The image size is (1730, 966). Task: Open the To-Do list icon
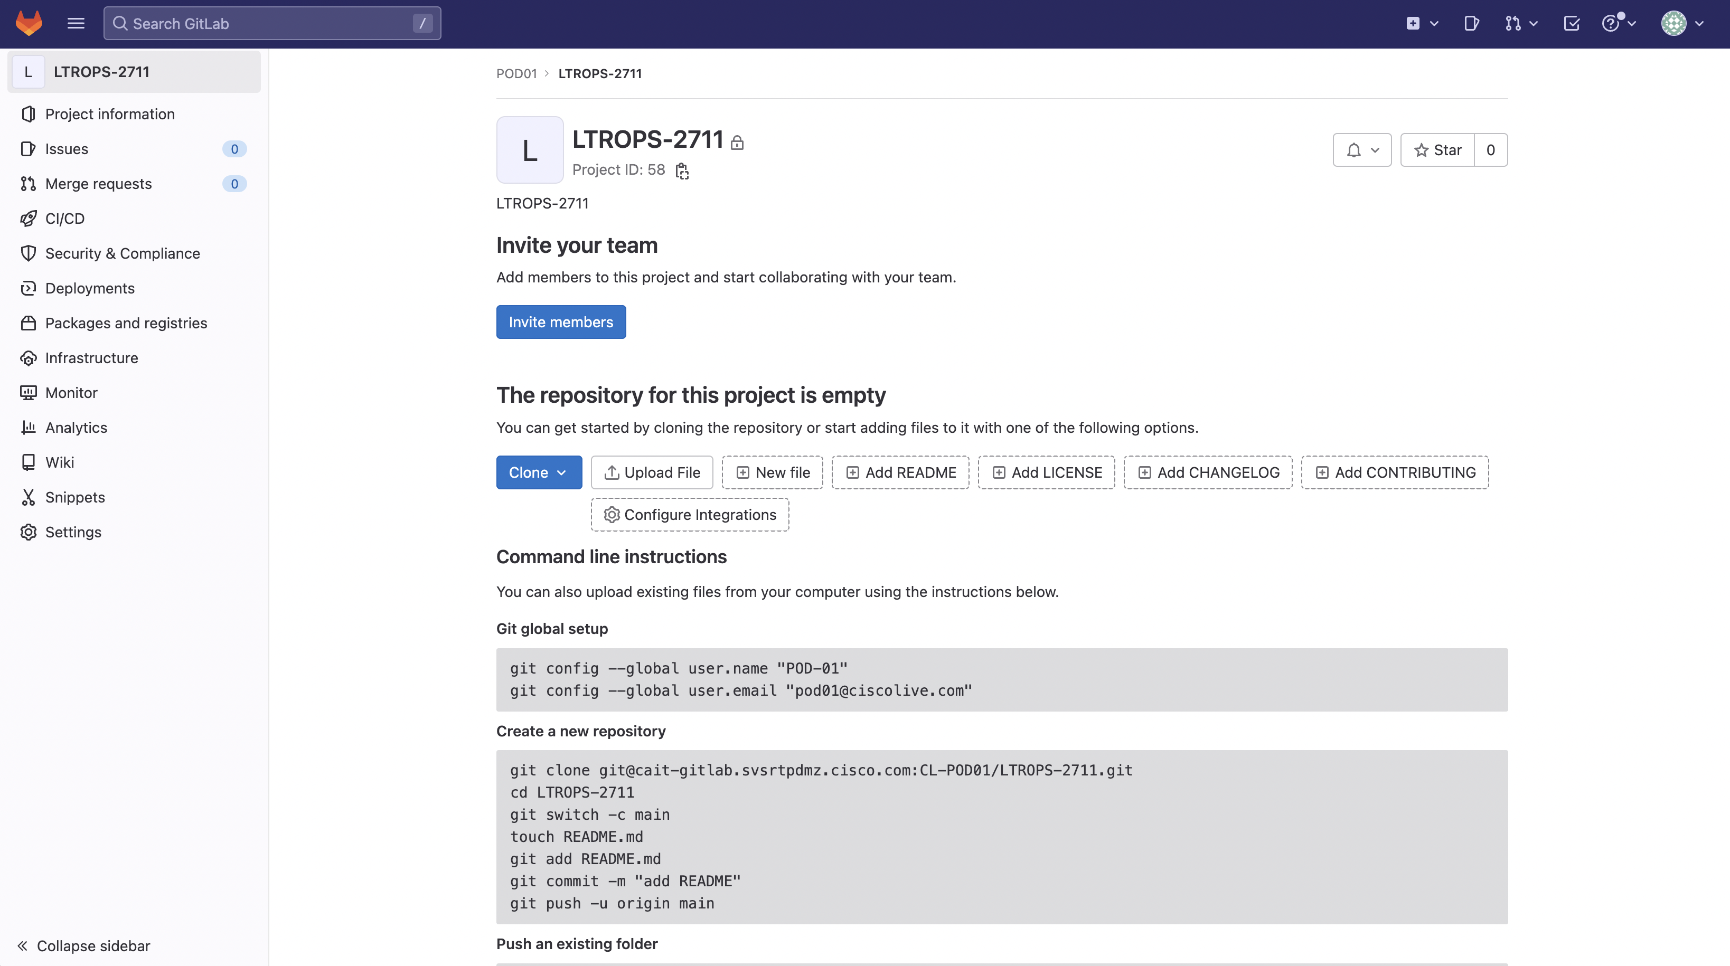[1572, 24]
